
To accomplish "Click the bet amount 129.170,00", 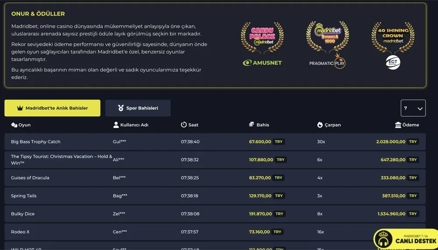I will 260,196.
